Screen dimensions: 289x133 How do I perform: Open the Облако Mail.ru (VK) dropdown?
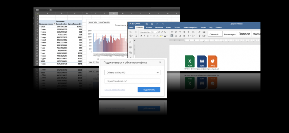(132, 72)
